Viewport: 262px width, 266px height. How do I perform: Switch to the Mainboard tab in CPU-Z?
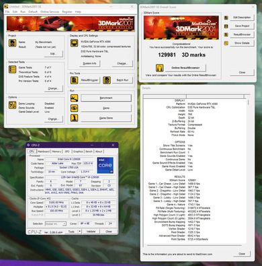pyautogui.click(x=44, y=152)
